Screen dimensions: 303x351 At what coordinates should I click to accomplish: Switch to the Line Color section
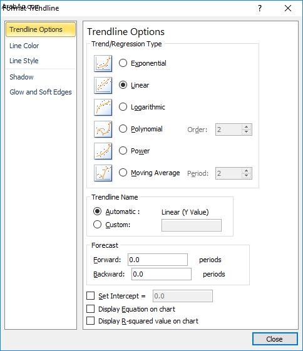(x=24, y=46)
